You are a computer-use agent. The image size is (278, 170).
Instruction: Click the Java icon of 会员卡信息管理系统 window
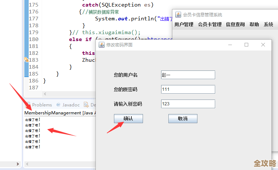pos(178,15)
